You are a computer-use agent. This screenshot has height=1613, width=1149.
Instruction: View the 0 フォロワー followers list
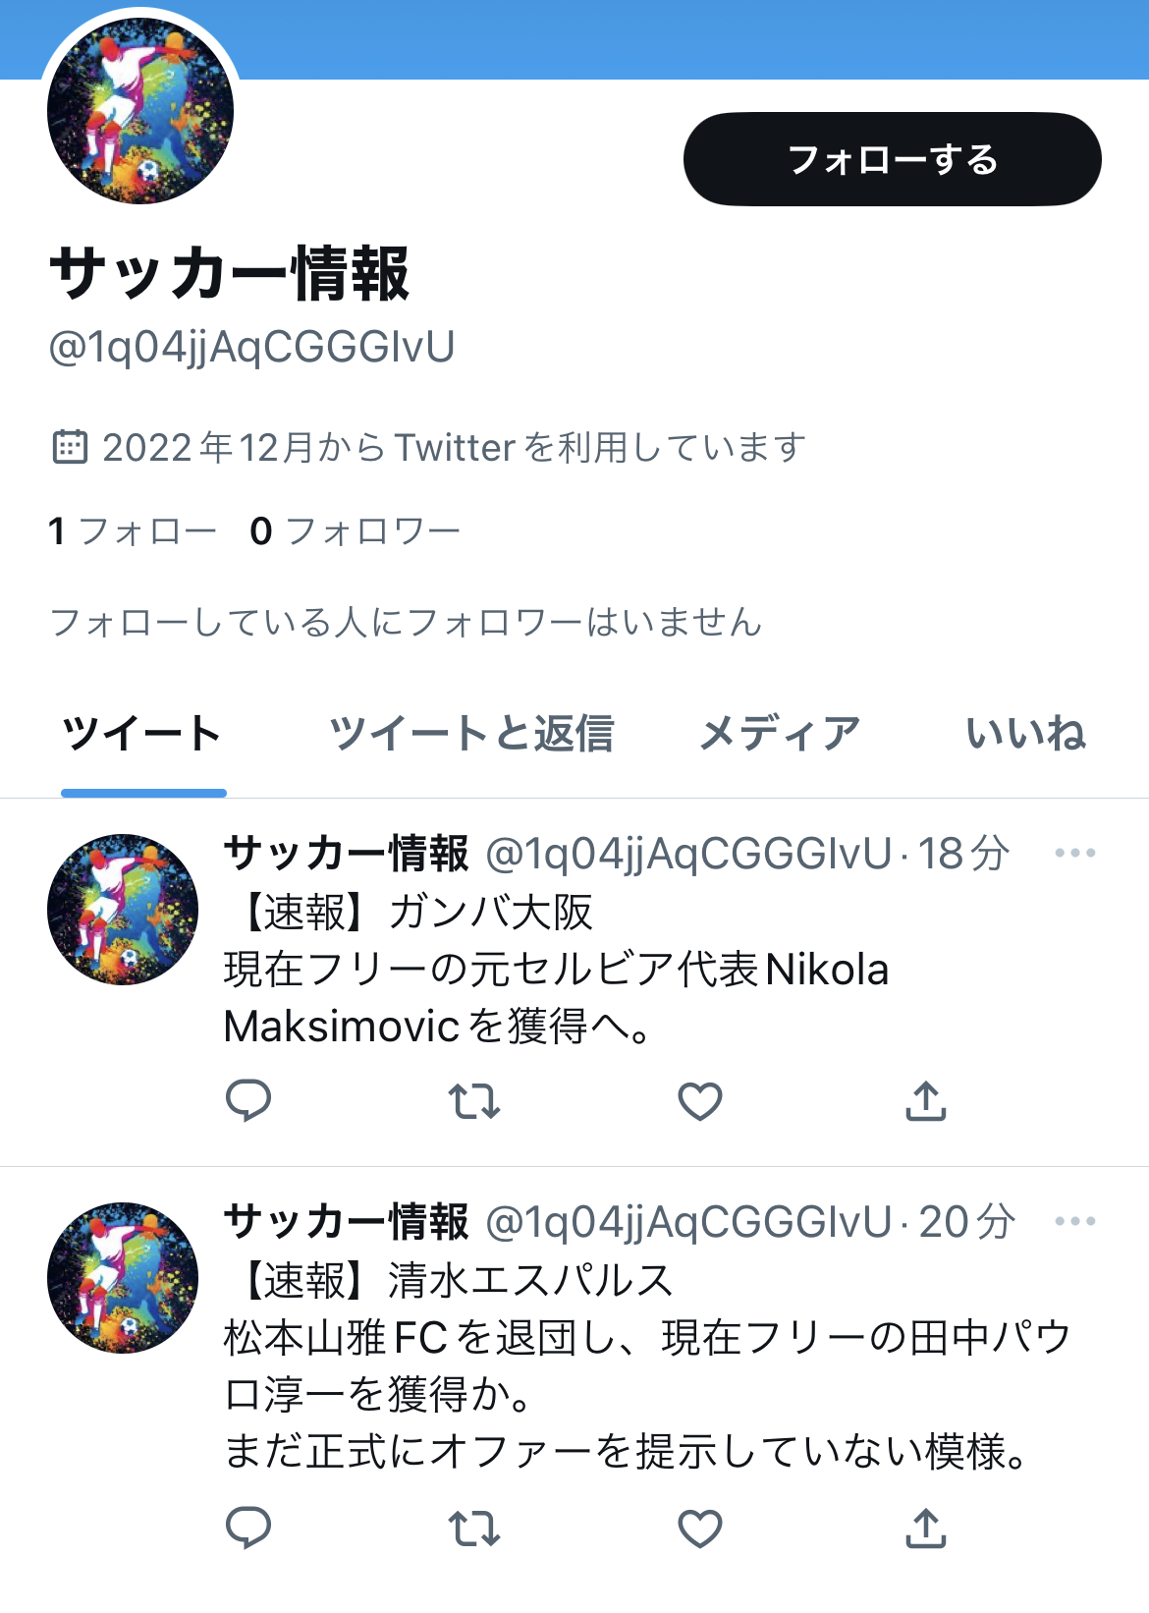coord(356,531)
